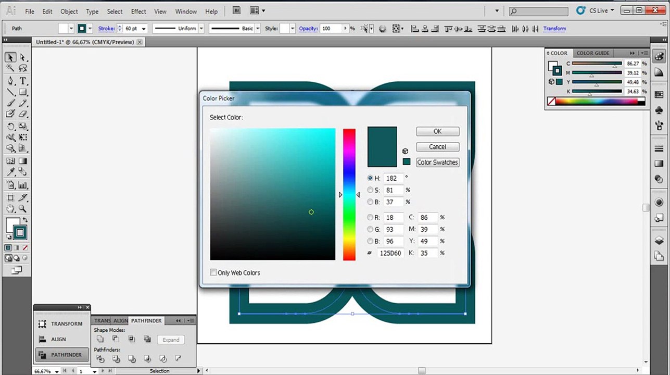Select the G green radio button
Screen dimensions: 670x375
tap(370, 229)
